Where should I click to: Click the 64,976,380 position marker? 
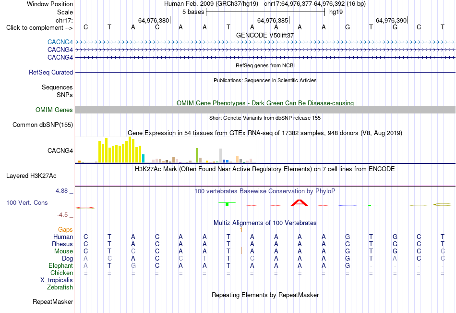click(x=154, y=20)
